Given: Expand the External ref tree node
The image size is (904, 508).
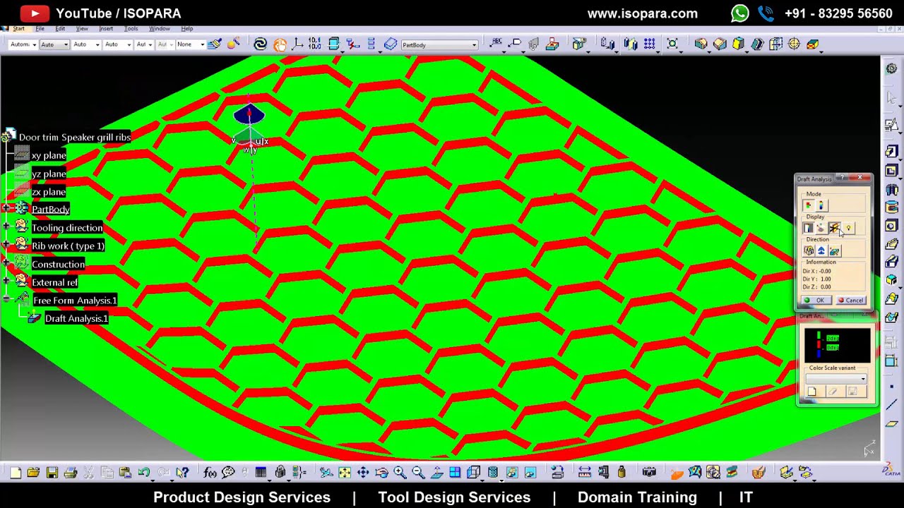Looking at the screenshot, I should pos(6,282).
